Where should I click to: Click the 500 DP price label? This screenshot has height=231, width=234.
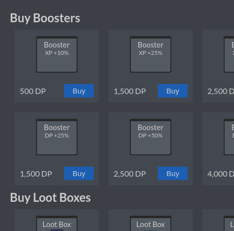pos(33,92)
